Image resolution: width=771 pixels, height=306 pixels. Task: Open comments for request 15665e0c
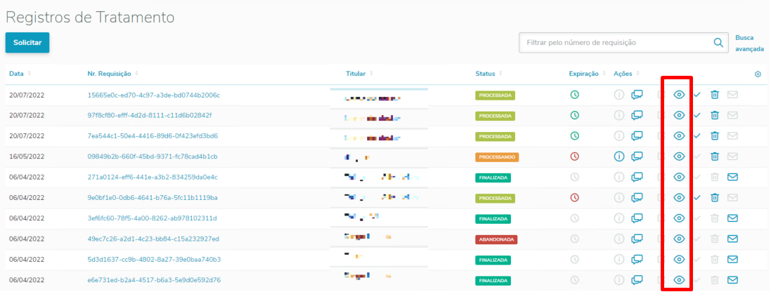[637, 95]
